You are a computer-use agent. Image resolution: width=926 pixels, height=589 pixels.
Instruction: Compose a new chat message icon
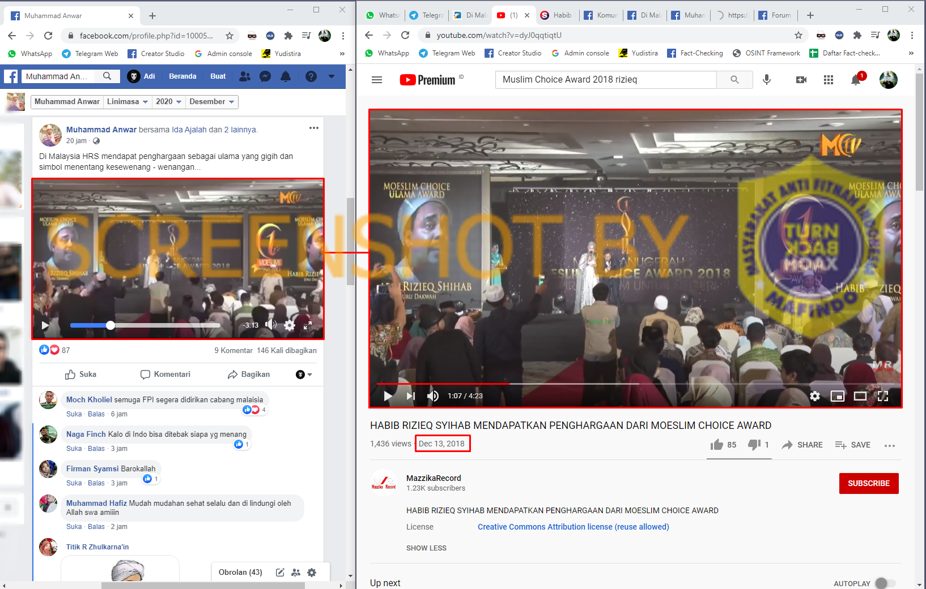pos(280,573)
